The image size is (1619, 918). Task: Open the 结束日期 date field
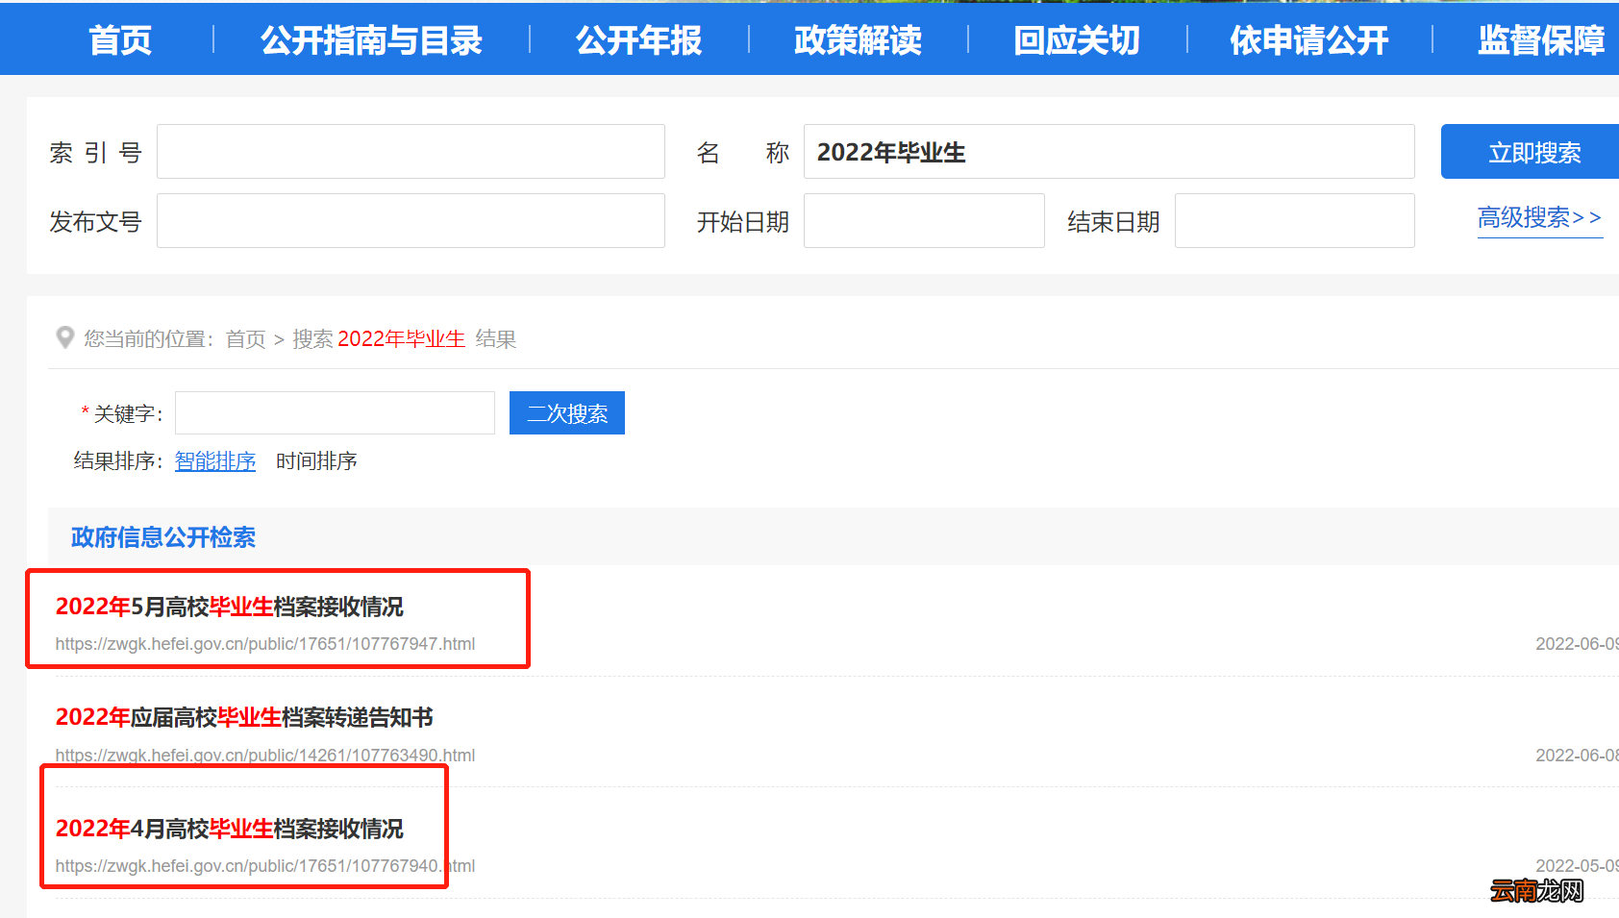click(x=1294, y=220)
